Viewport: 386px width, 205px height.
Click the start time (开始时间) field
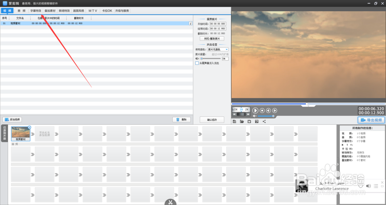click(x=218, y=24)
